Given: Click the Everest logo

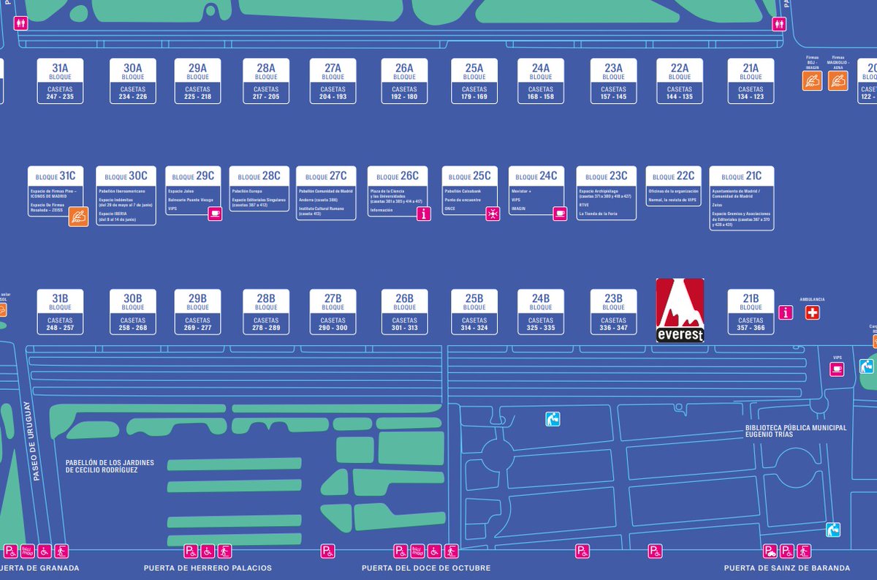Looking at the screenshot, I should pyautogui.click(x=680, y=310).
